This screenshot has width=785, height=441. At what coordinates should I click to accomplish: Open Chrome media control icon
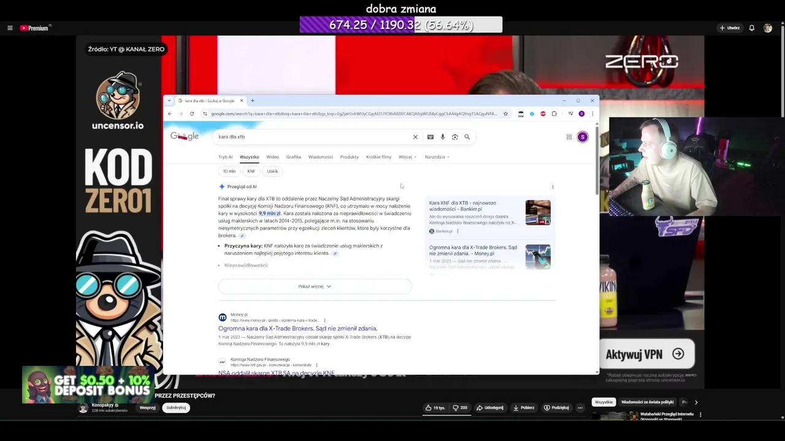(x=570, y=113)
